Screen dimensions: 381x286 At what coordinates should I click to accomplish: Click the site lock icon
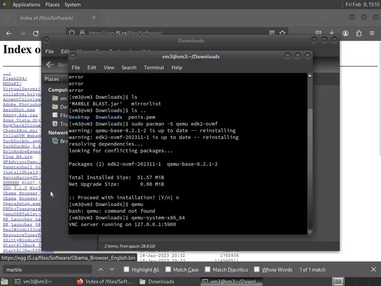point(82,33)
